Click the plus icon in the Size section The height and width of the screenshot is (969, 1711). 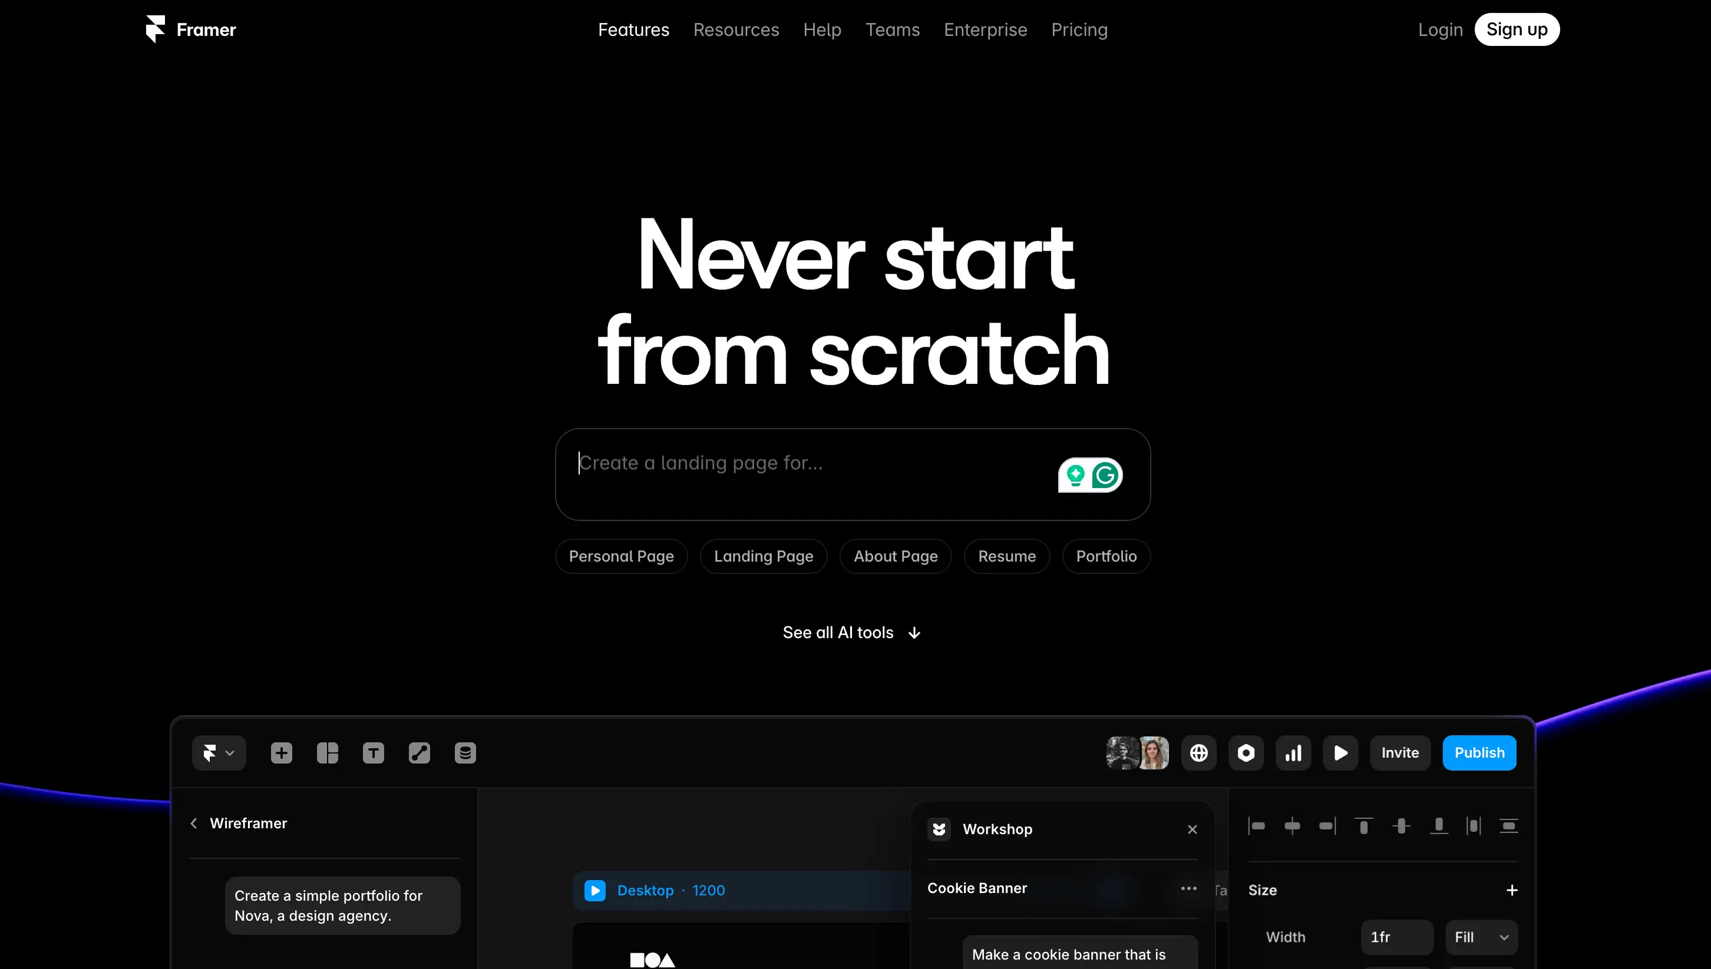pos(1511,891)
